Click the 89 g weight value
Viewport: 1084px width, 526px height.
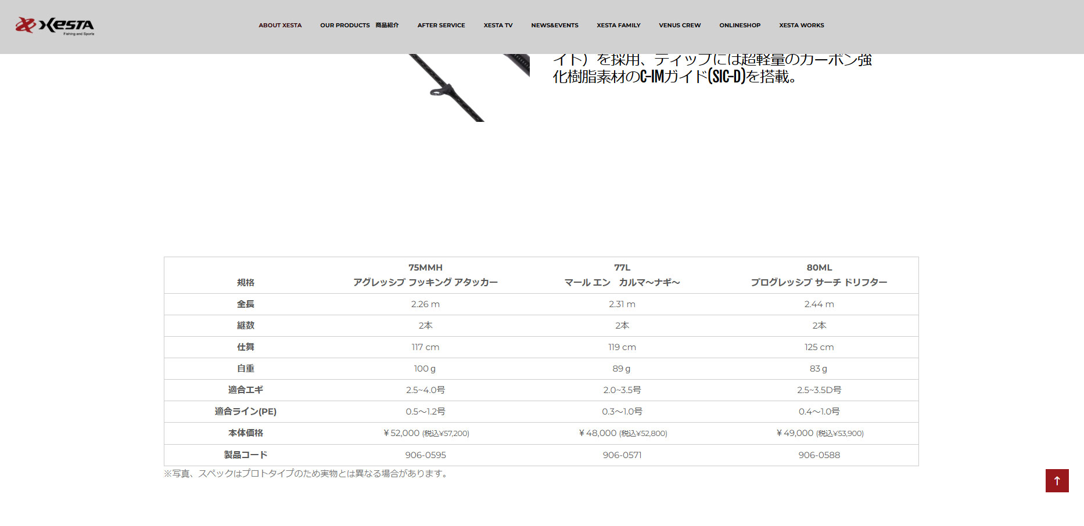tap(622, 369)
